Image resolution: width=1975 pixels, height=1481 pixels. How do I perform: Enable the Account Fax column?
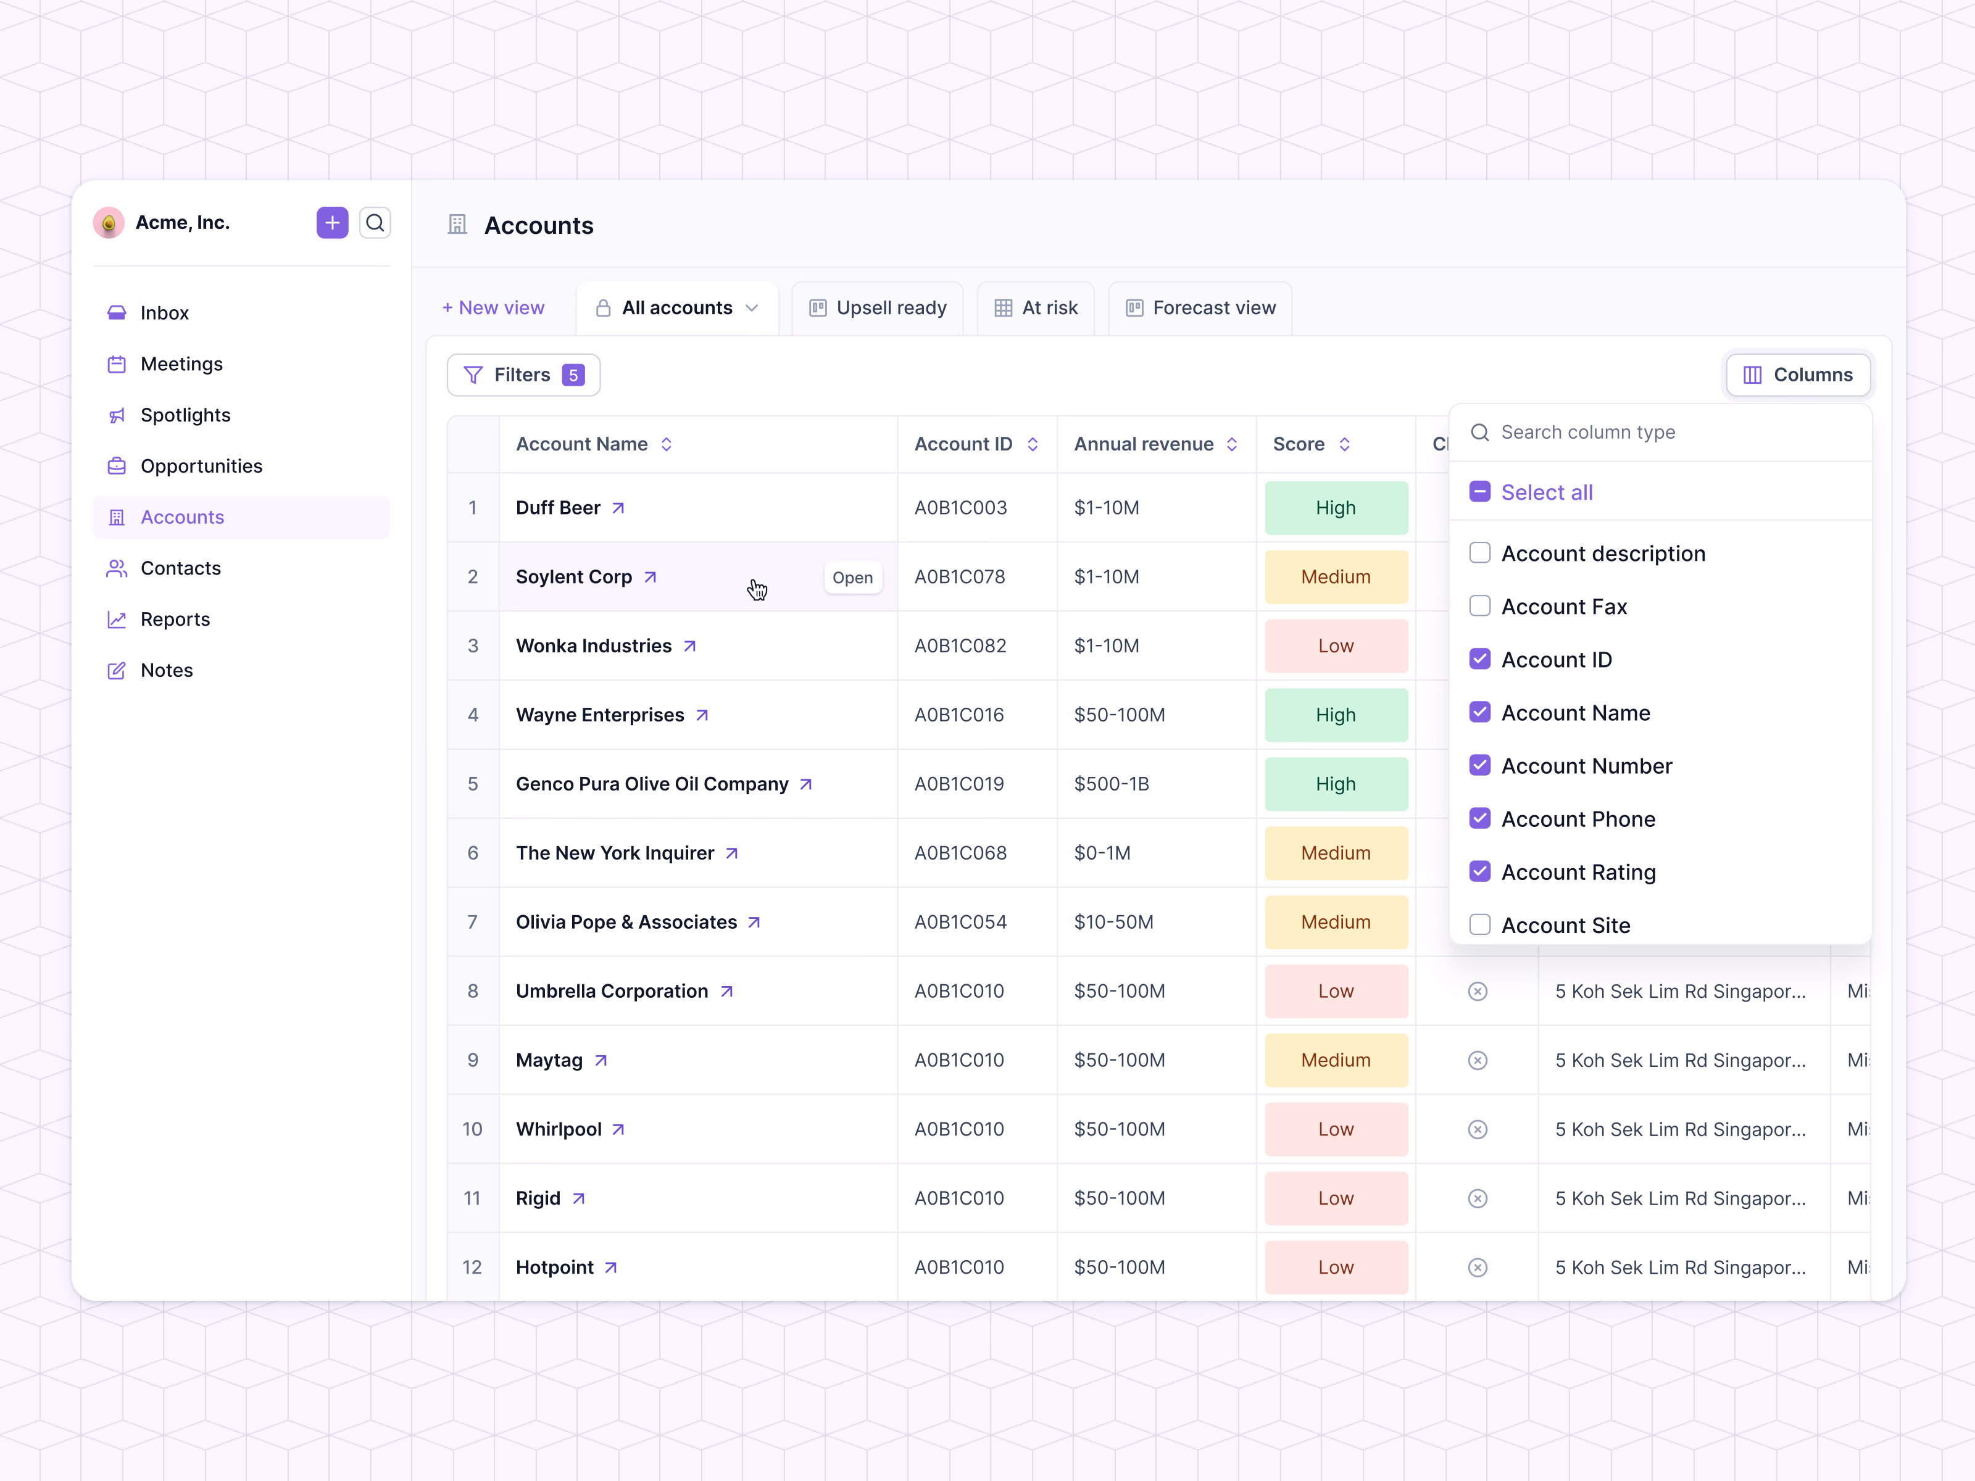(1479, 606)
